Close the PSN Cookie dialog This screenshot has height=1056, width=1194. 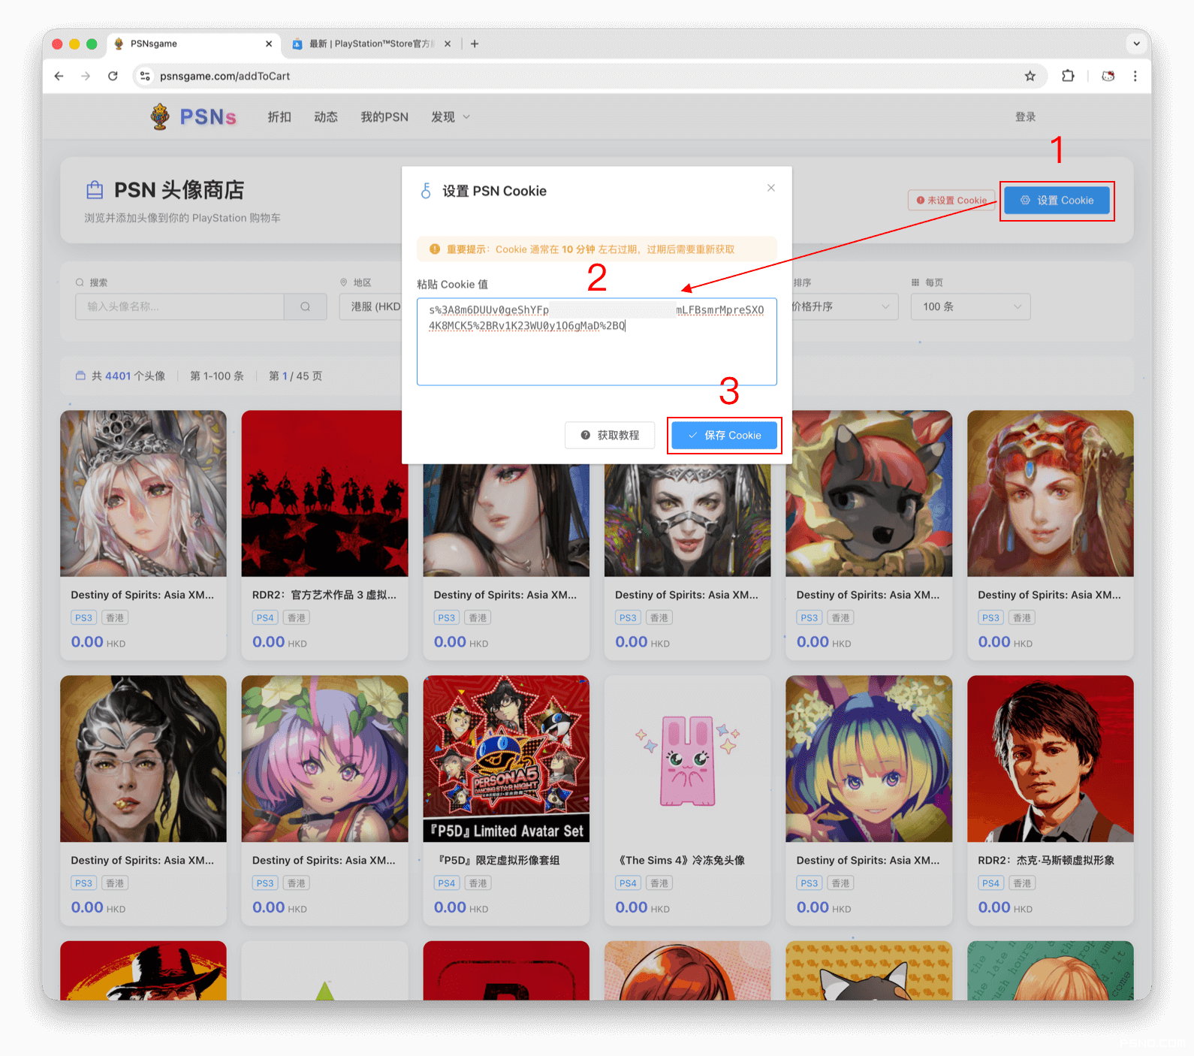[770, 188]
